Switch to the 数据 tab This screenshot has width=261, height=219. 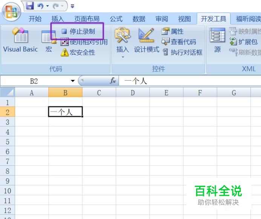click(139, 18)
